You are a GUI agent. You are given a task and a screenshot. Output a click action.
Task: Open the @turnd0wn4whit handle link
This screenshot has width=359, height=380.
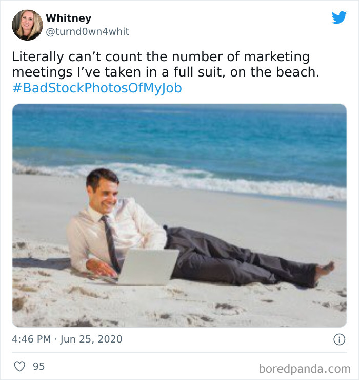pyautogui.click(x=87, y=31)
